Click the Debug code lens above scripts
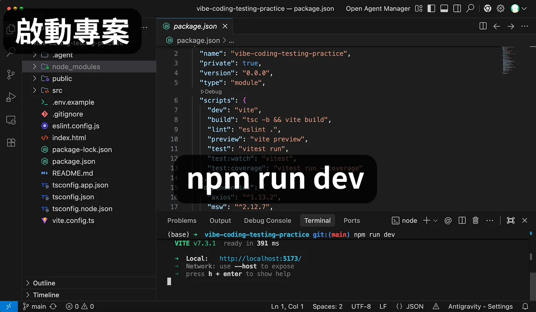 pyautogui.click(x=211, y=91)
